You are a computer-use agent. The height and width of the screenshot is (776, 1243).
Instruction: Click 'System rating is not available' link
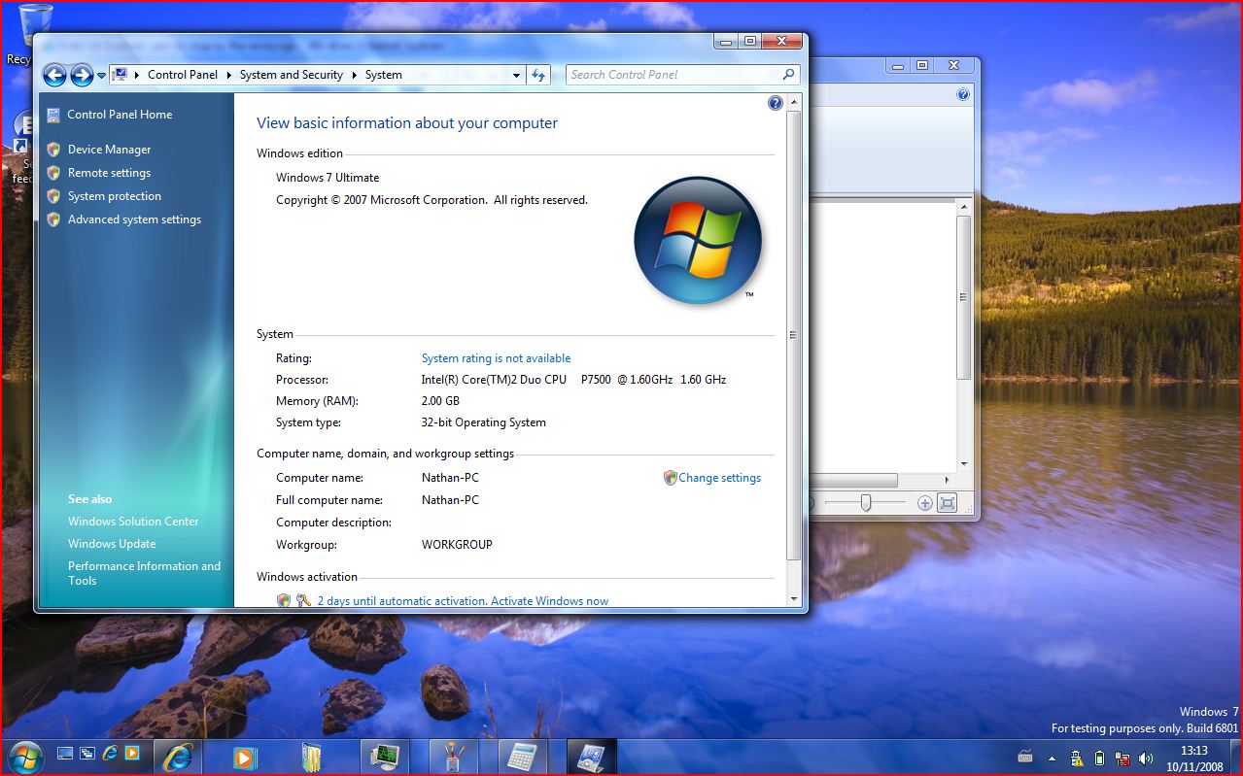pyautogui.click(x=496, y=358)
